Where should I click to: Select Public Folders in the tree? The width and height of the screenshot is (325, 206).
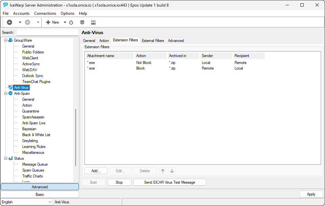pyautogui.click(x=33, y=52)
